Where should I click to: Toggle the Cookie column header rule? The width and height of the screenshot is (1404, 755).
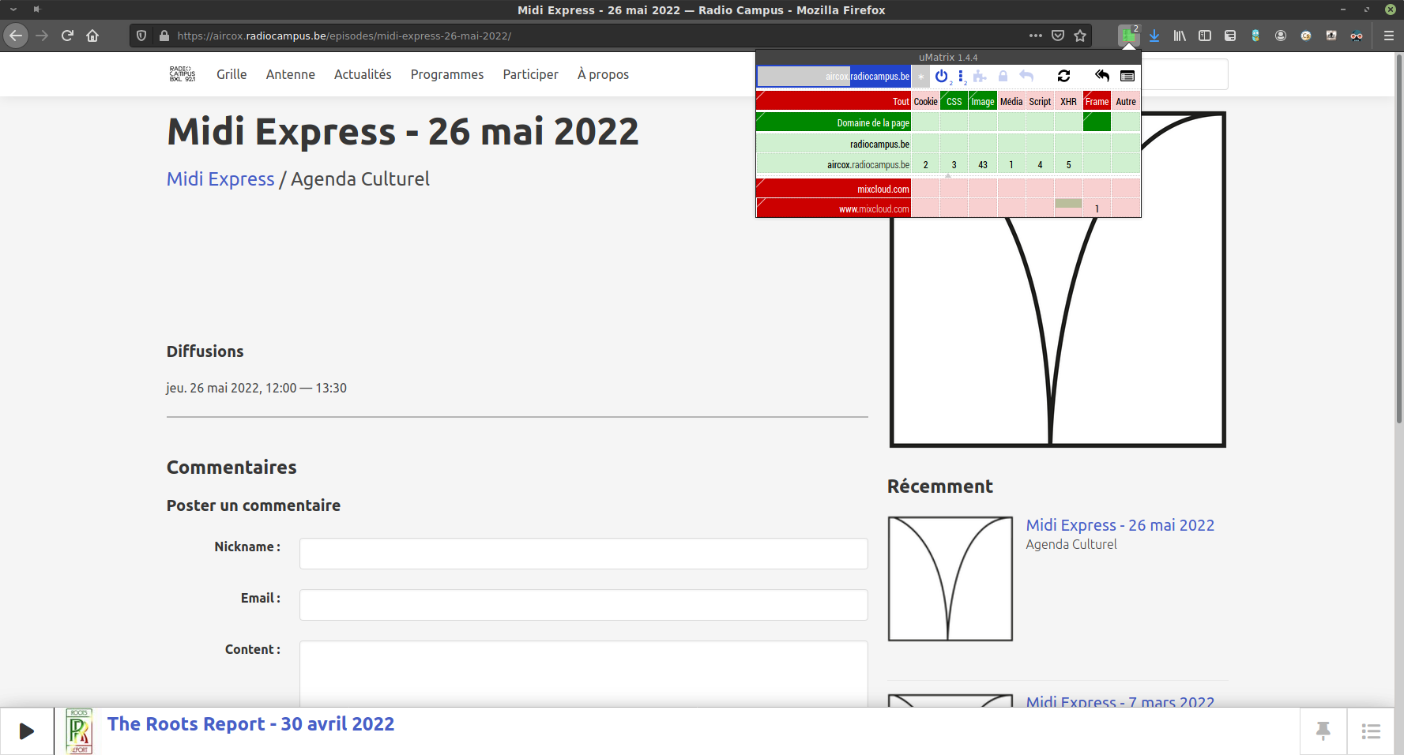pyautogui.click(x=925, y=102)
